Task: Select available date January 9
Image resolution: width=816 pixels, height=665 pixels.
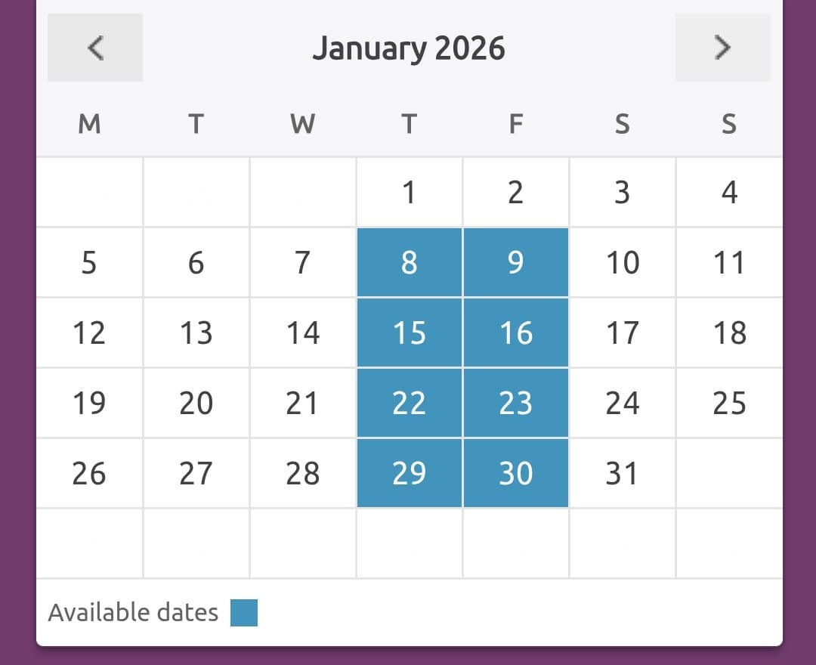Action: tap(515, 262)
